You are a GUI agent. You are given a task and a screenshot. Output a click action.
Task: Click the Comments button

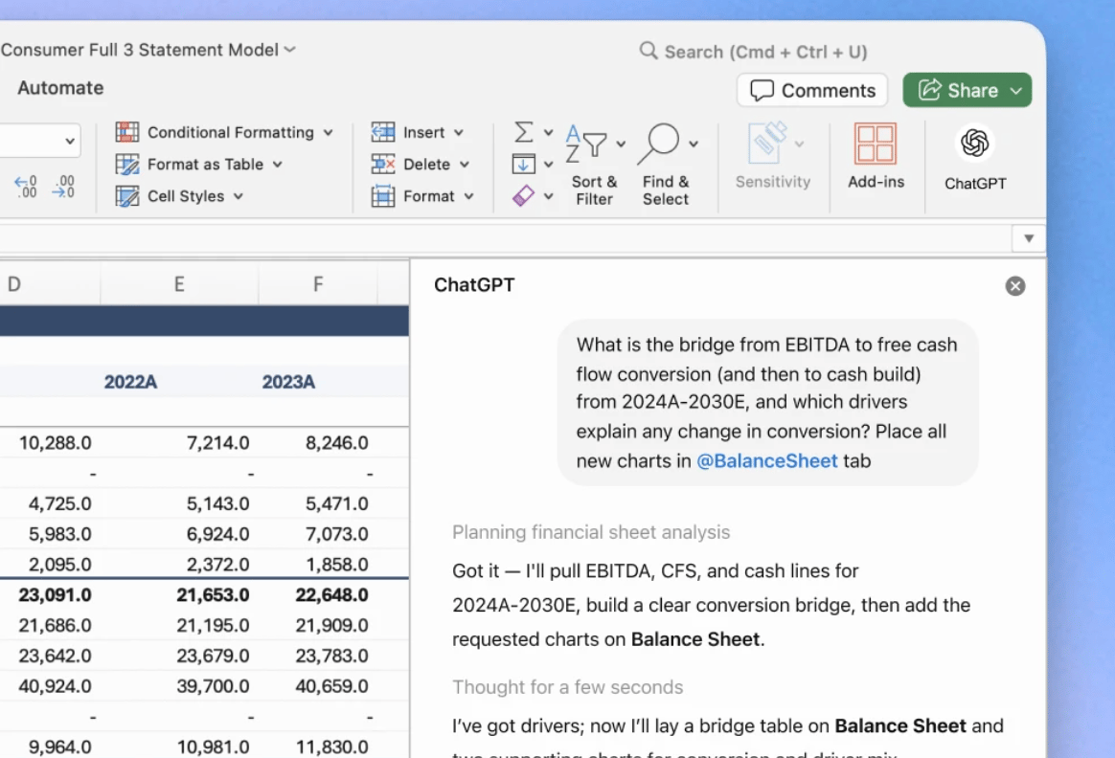tap(812, 91)
